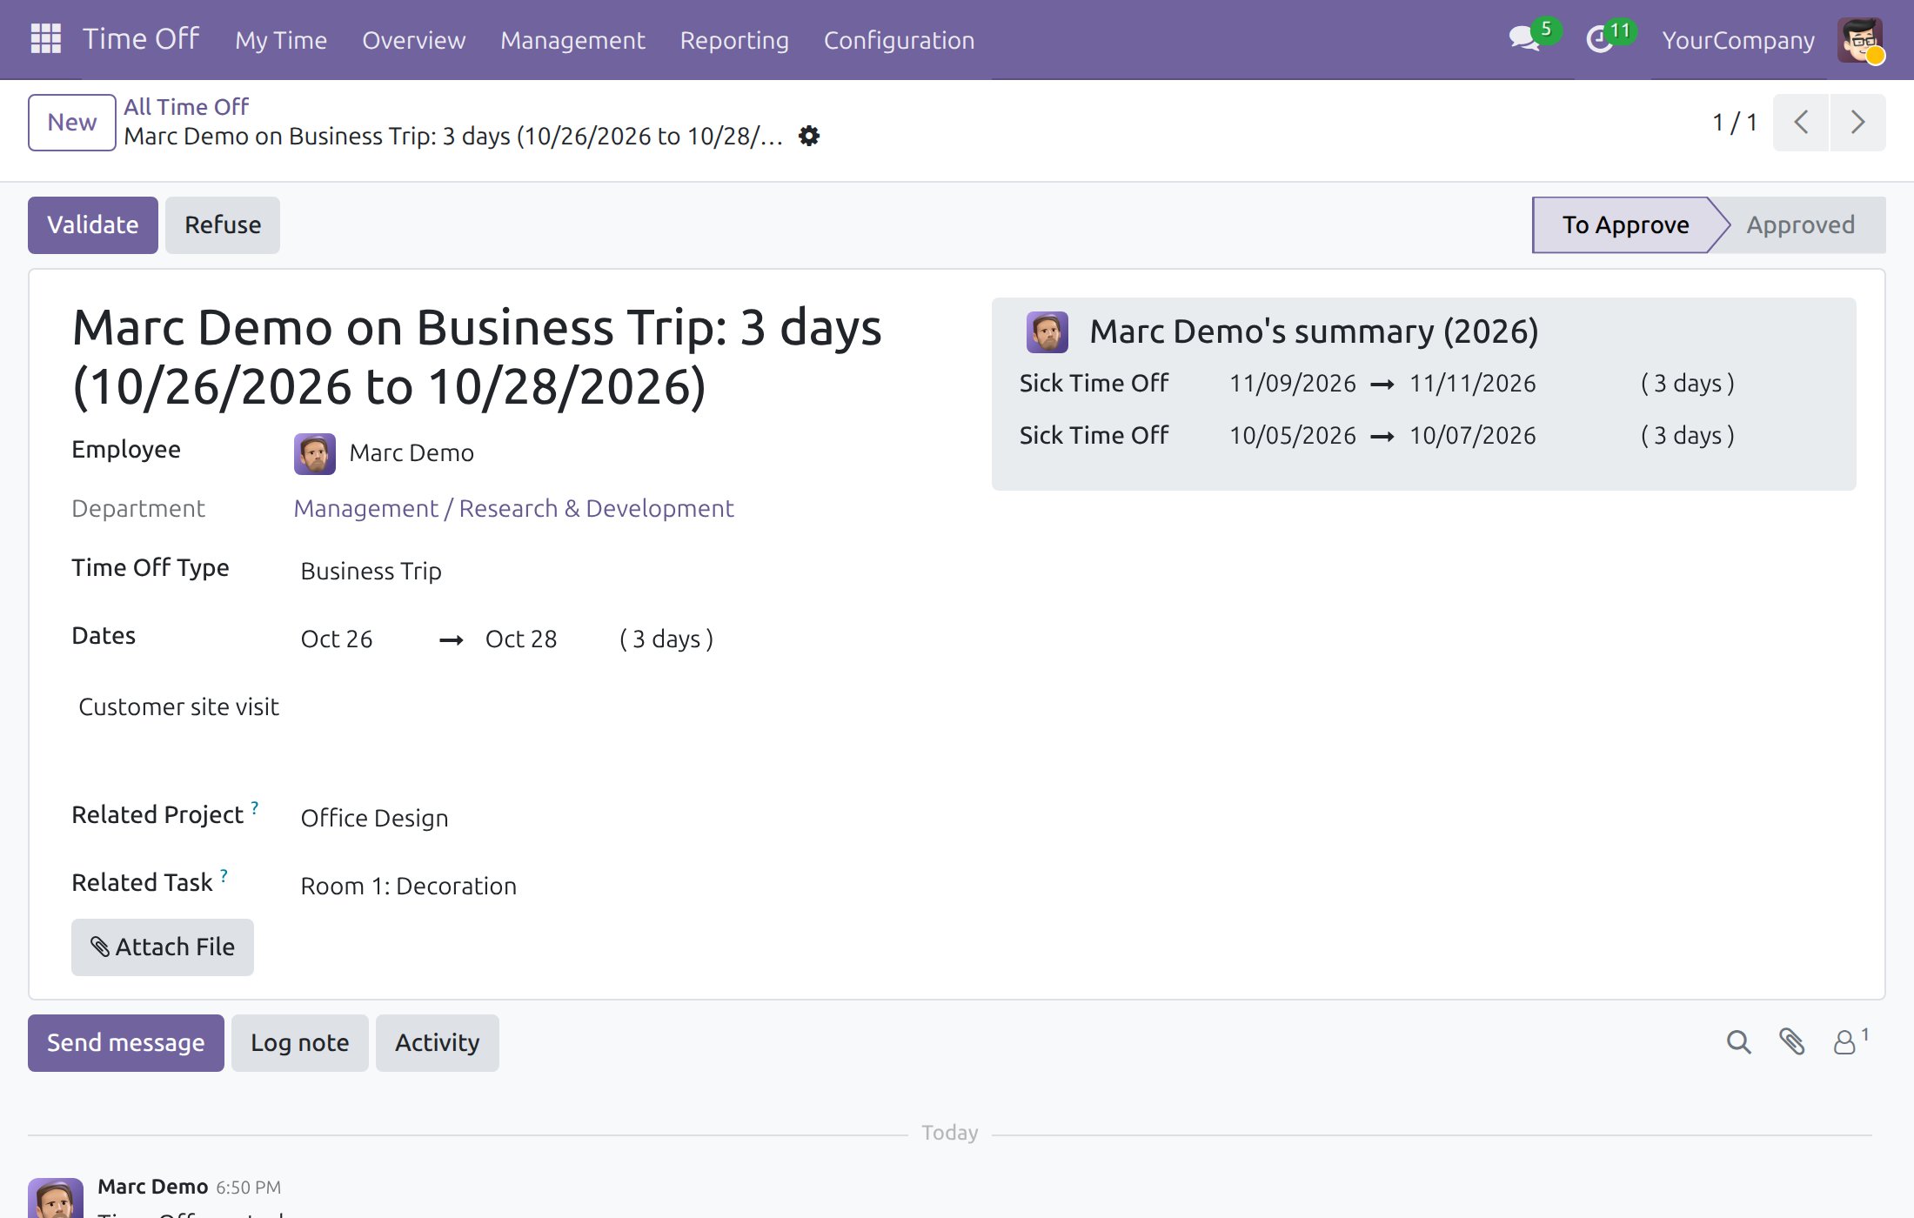Image resolution: width=1914 pixels, height=1218 pixels.
Task: Open Configuration menu
Action: [x=899, y=40]
